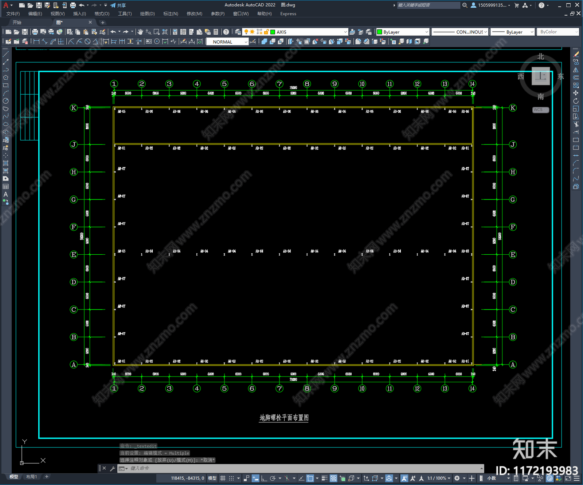Click the keyword search input field
The image size is (583, 485).
pyautogui.click(x=428, y=5)
